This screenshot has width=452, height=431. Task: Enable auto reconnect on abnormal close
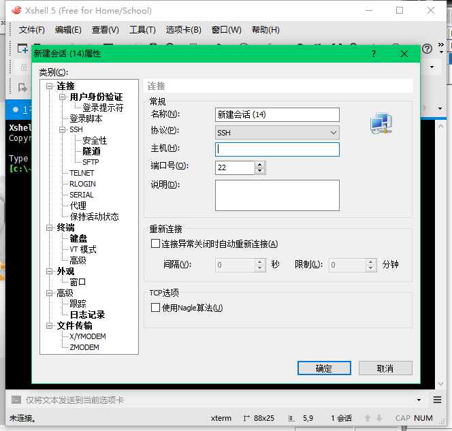(155, 244)
